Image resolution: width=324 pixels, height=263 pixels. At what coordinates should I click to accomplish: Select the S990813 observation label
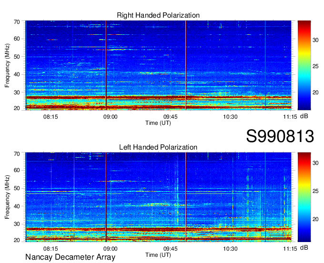point(280,136)
